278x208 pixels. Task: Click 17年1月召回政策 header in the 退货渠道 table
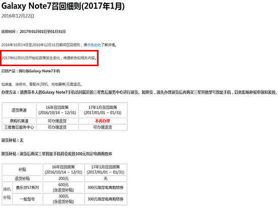pos(103,110)
